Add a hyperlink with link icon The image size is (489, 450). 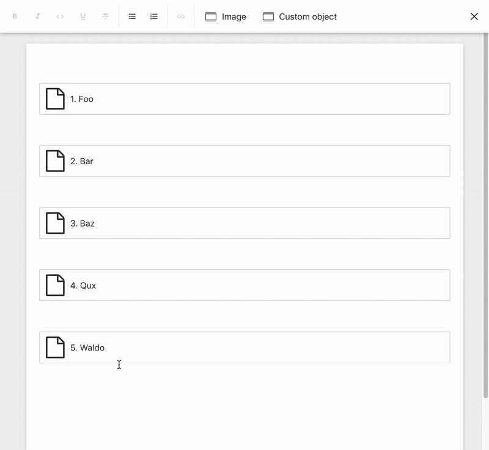tap(181, 16)
